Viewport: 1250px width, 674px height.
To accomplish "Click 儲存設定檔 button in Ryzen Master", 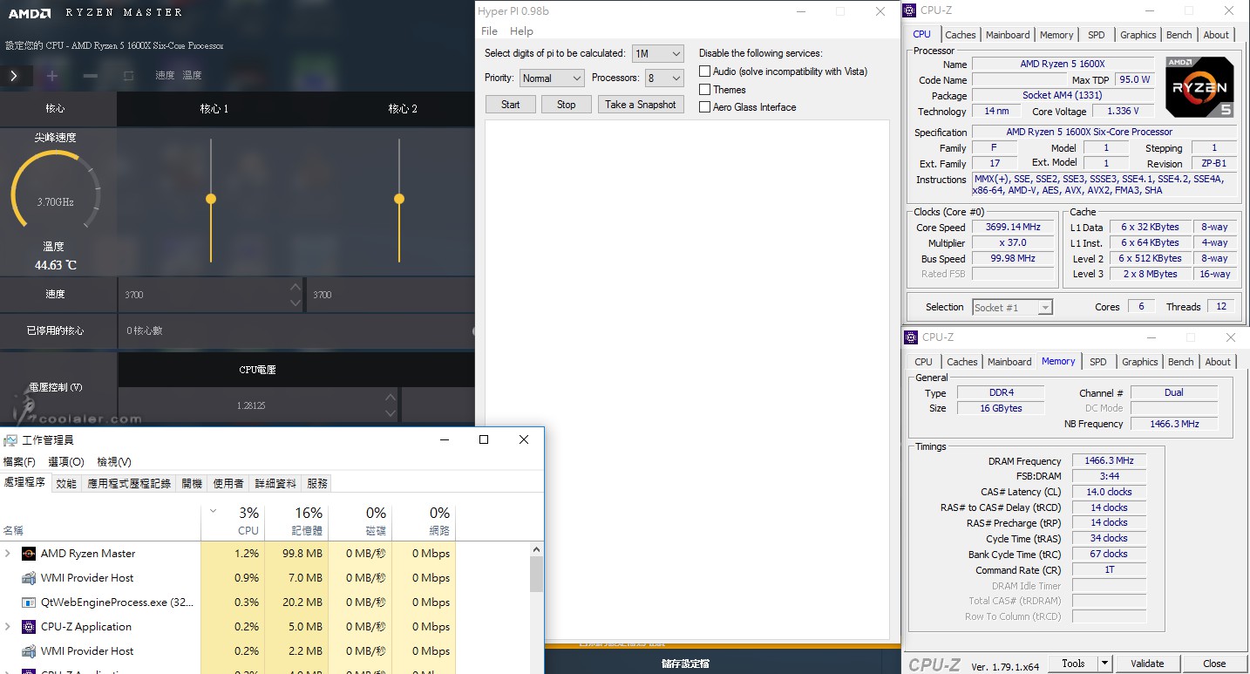I will click(685, 664).
